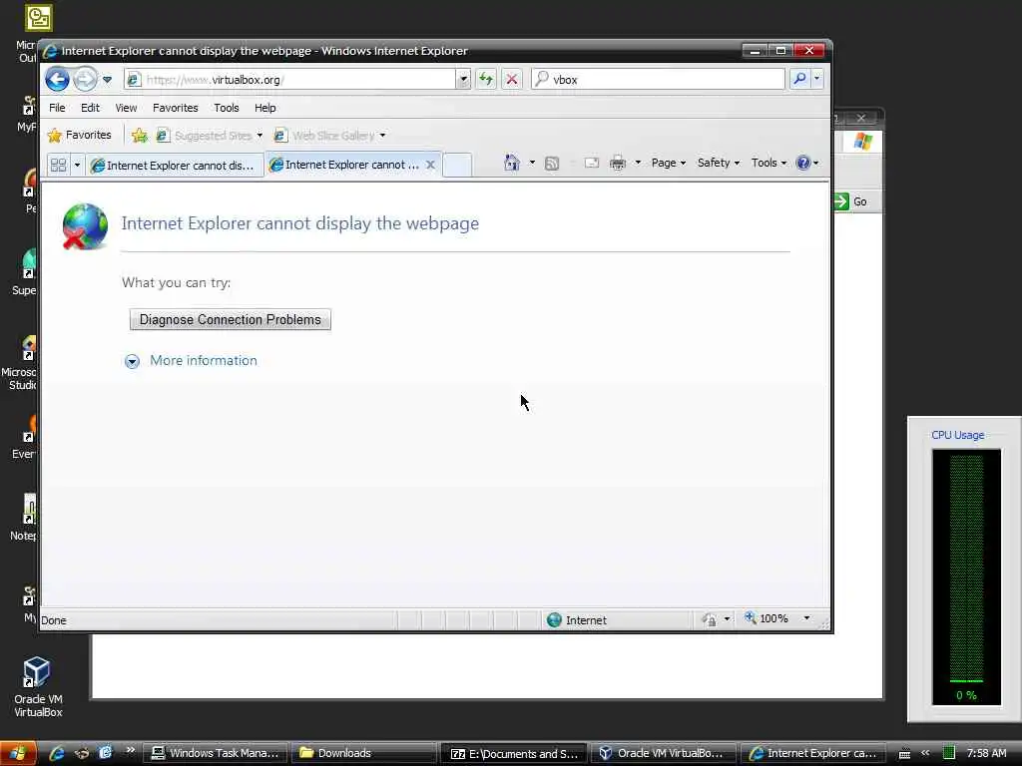Open the recent pages dropdown arrow

pyautogui.click(x=108, y=80)
